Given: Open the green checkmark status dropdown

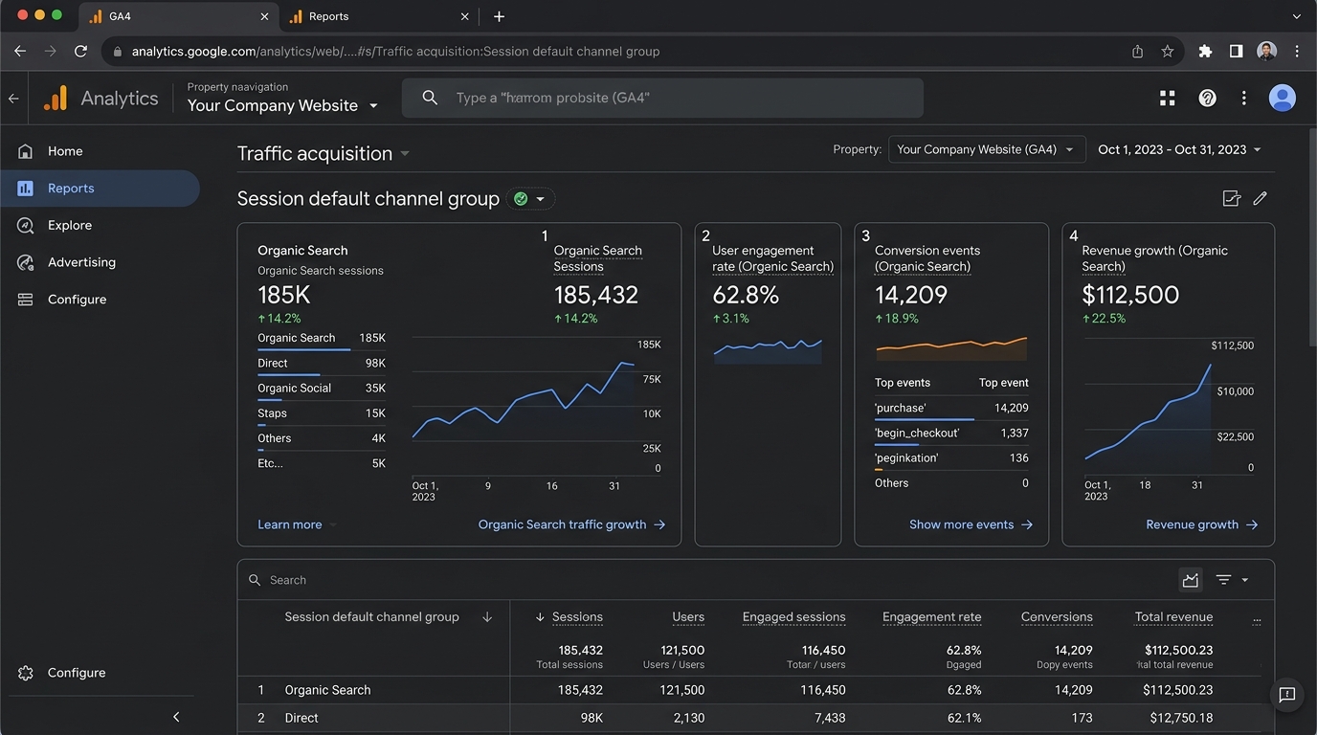Looking at the screenshot, I should pos(531,199).
